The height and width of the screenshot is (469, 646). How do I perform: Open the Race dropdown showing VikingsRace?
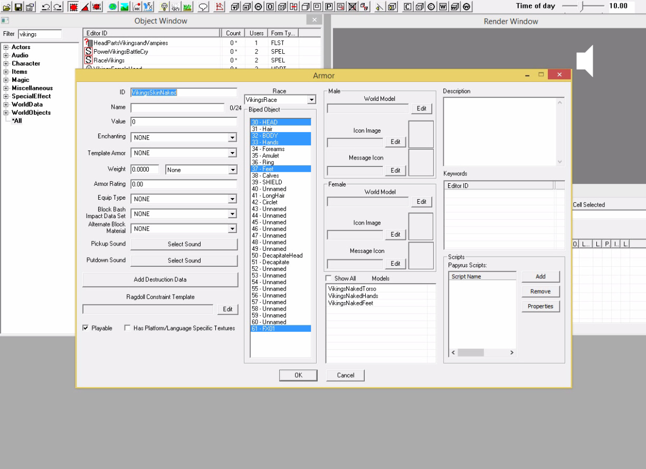[x=311, y=100]
